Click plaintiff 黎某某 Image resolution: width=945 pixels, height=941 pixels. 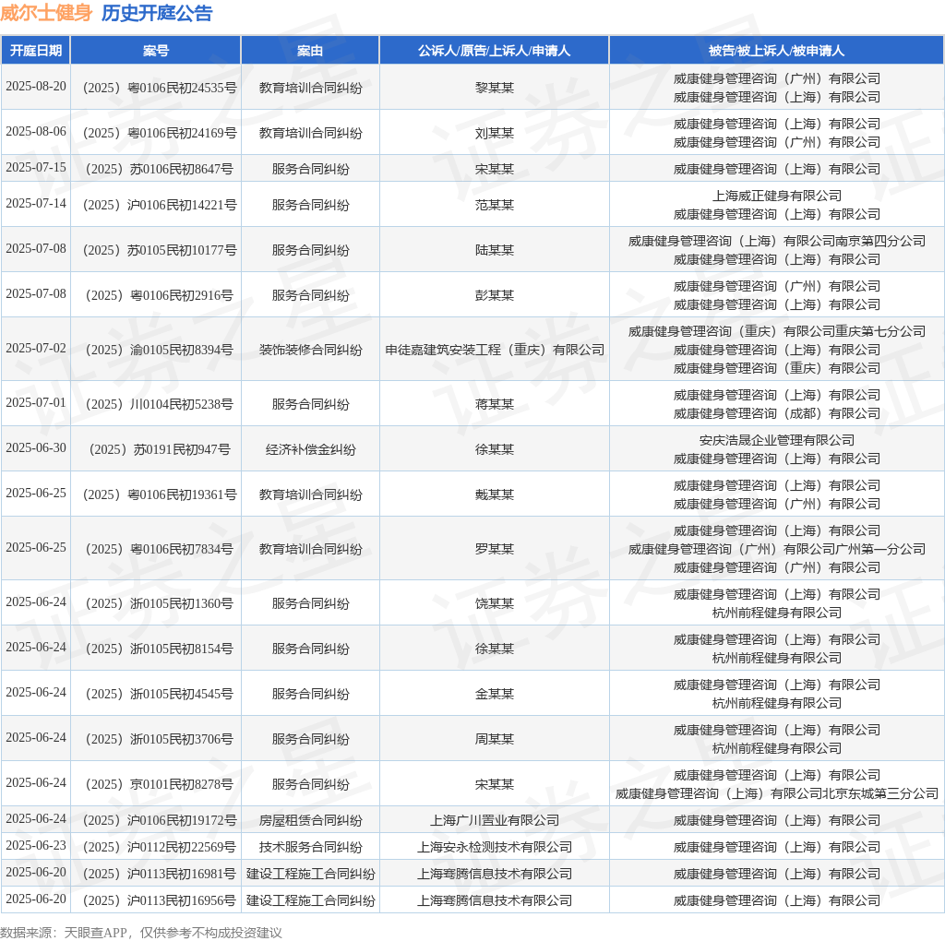point(495,88)
